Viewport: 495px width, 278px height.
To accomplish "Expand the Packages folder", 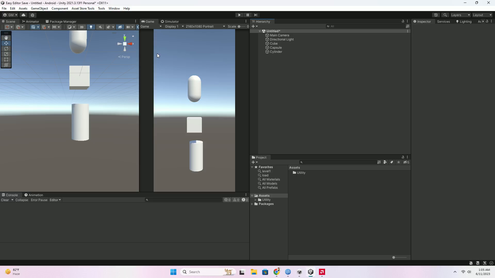I will (x=252, y=204).
